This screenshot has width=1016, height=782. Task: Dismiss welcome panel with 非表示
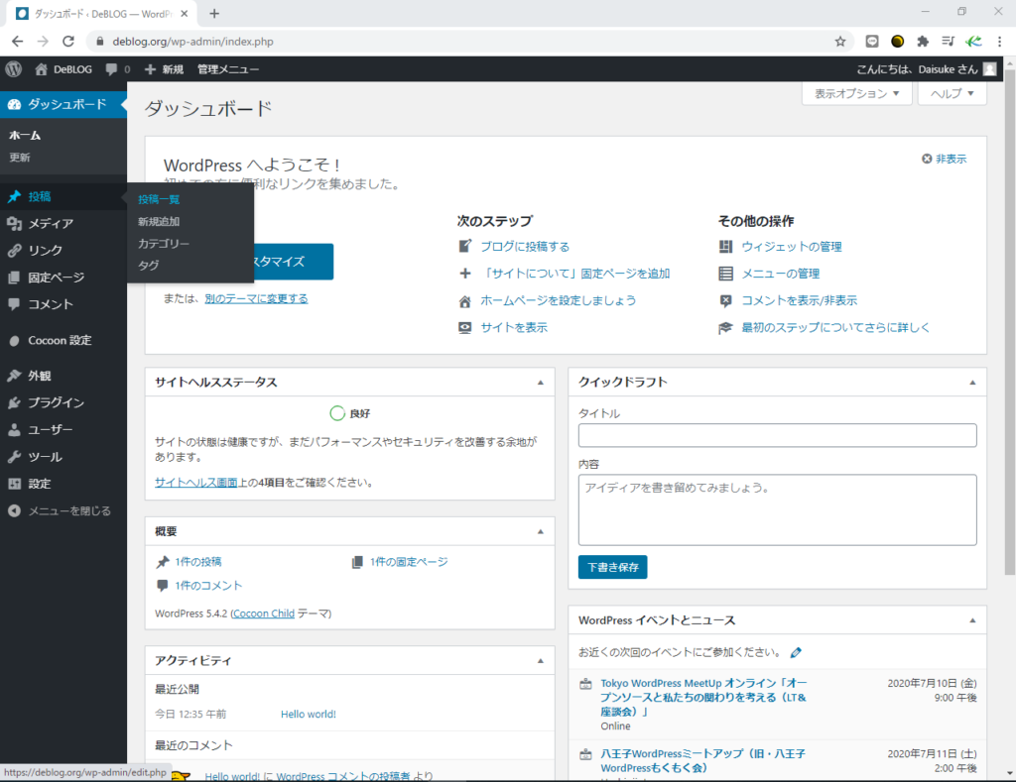(x=945, y=159)
